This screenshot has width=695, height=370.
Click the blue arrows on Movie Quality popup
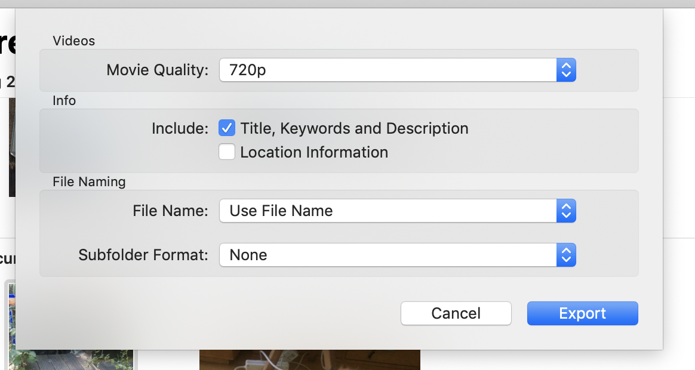point(566,70)
